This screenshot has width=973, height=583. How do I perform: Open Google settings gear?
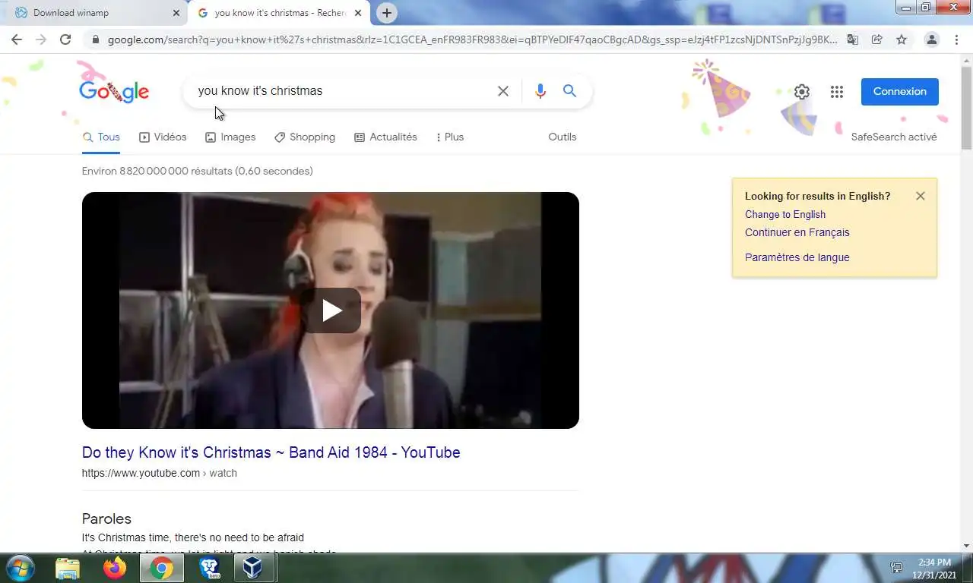pyautogui.click(x=802, y=92)
